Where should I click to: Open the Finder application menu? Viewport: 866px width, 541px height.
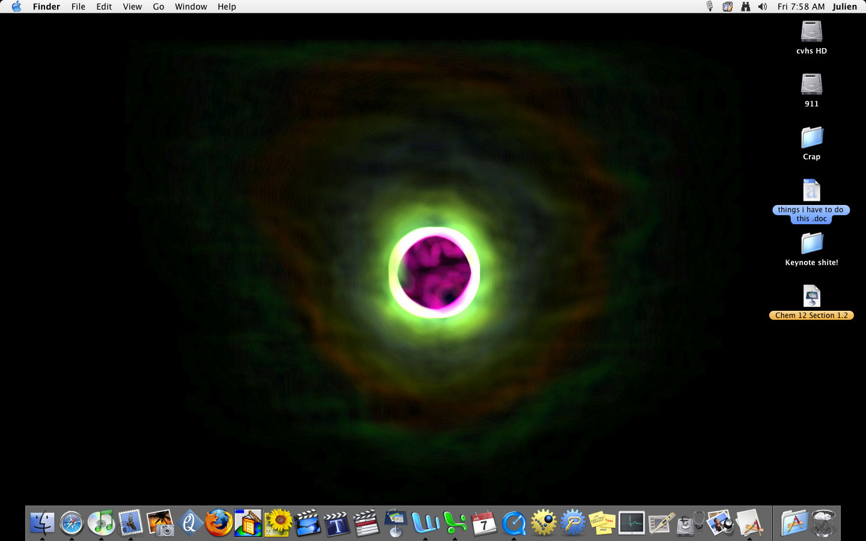tap(46, 7)
